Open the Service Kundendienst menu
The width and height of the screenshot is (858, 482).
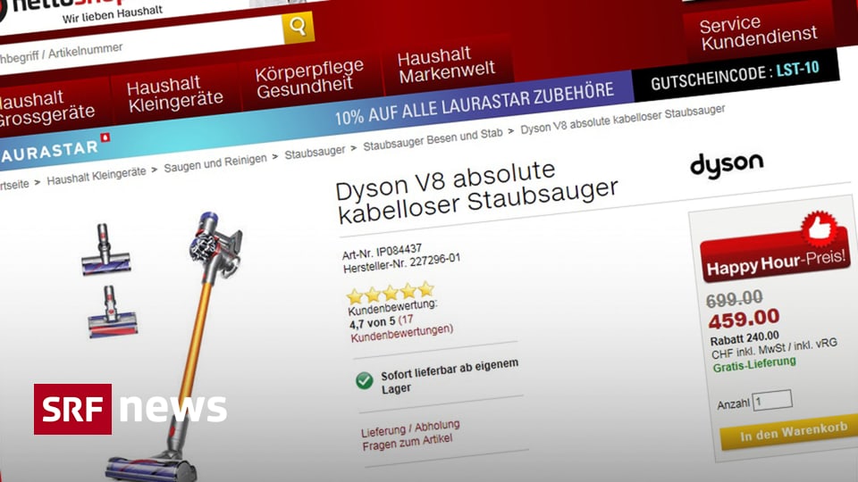[x=759, y=32]
